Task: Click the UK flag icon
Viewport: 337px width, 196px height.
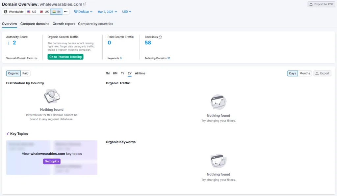Action: (x=41, y=12)
